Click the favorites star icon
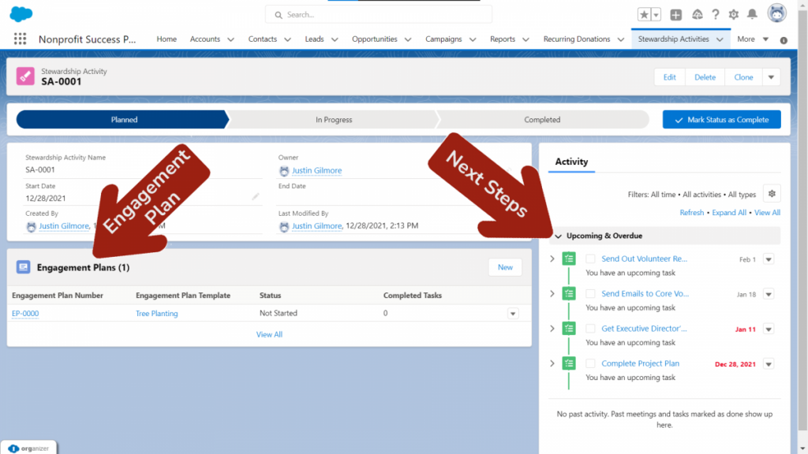This screenshot has width=808, height=454. click(645, 13)
